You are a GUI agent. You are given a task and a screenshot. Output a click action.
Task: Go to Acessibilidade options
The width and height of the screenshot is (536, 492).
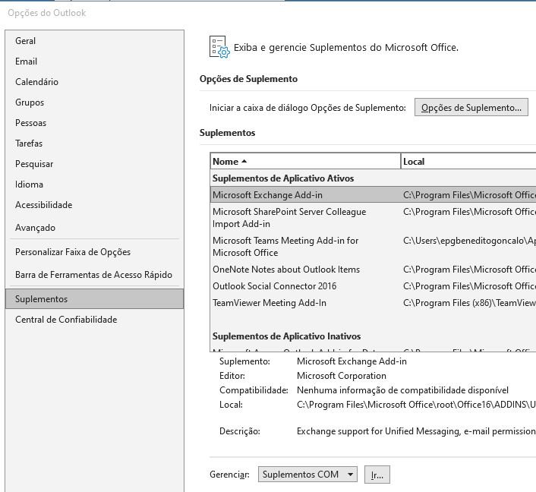point(94,205)
